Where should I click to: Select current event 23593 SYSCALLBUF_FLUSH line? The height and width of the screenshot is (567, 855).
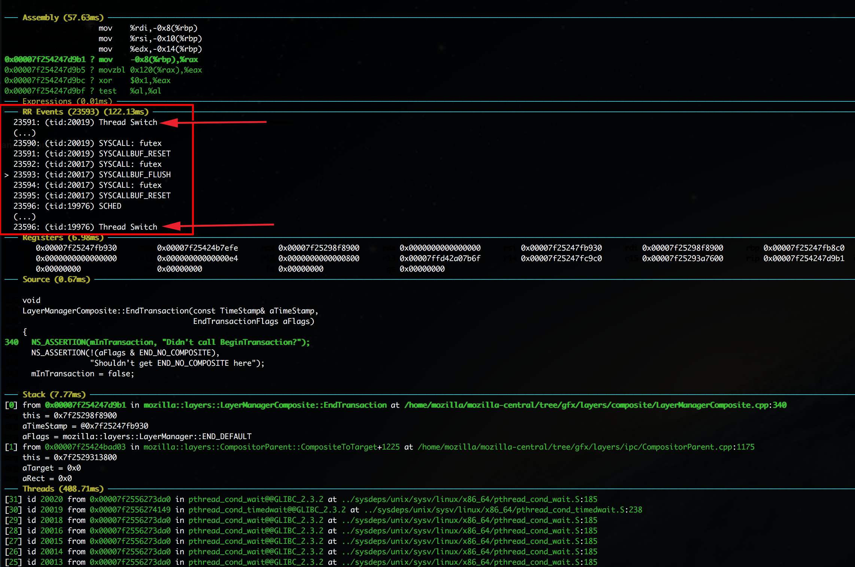click(x=92, y=175)
